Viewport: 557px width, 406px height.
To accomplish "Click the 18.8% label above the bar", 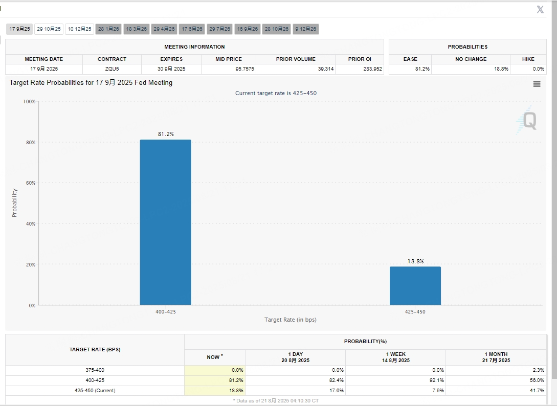I will tap(416, 261).
